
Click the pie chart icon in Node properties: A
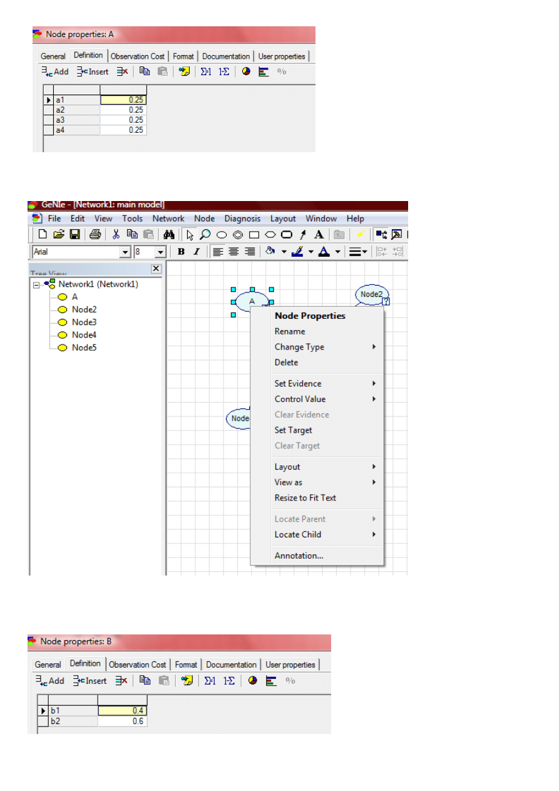click(246, 71)
